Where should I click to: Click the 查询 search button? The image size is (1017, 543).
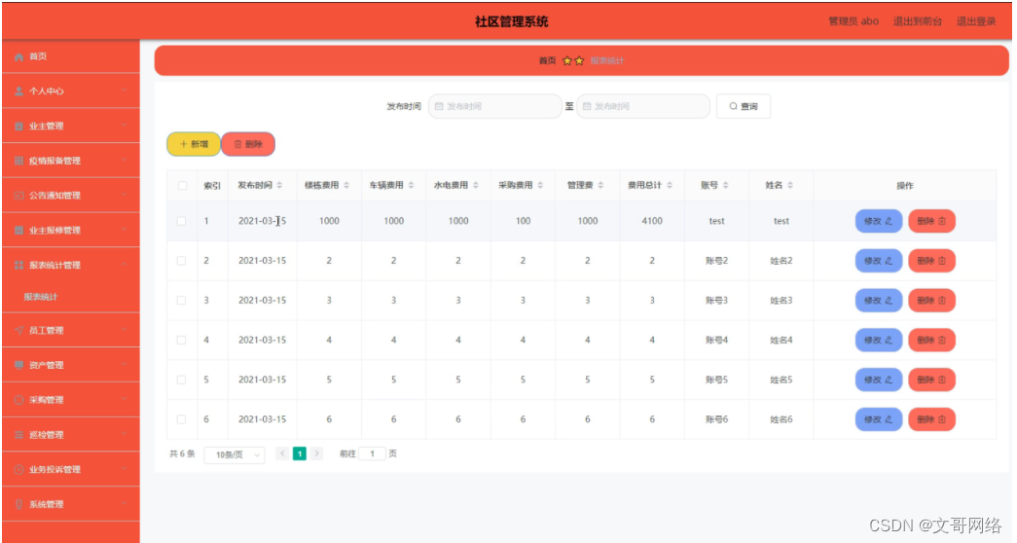tap(744, 106)
